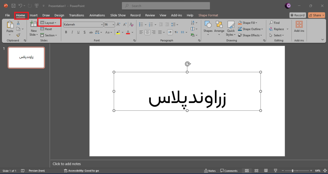Open Shape Effects menu
Viewport: 328px width, 174px height.
click(250, 35)
